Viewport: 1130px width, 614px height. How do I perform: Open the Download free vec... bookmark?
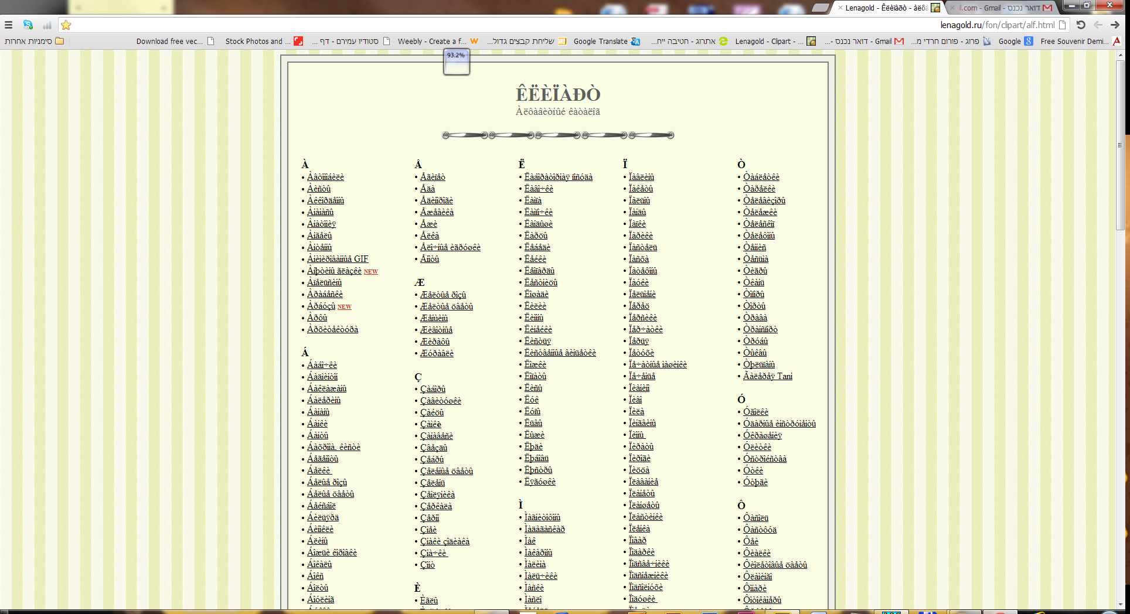click(175, 41)
